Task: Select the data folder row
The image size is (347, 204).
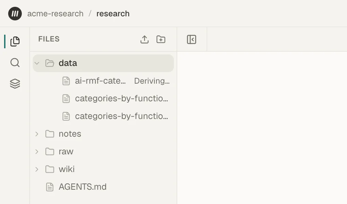Action: click(x=103, y=63)
